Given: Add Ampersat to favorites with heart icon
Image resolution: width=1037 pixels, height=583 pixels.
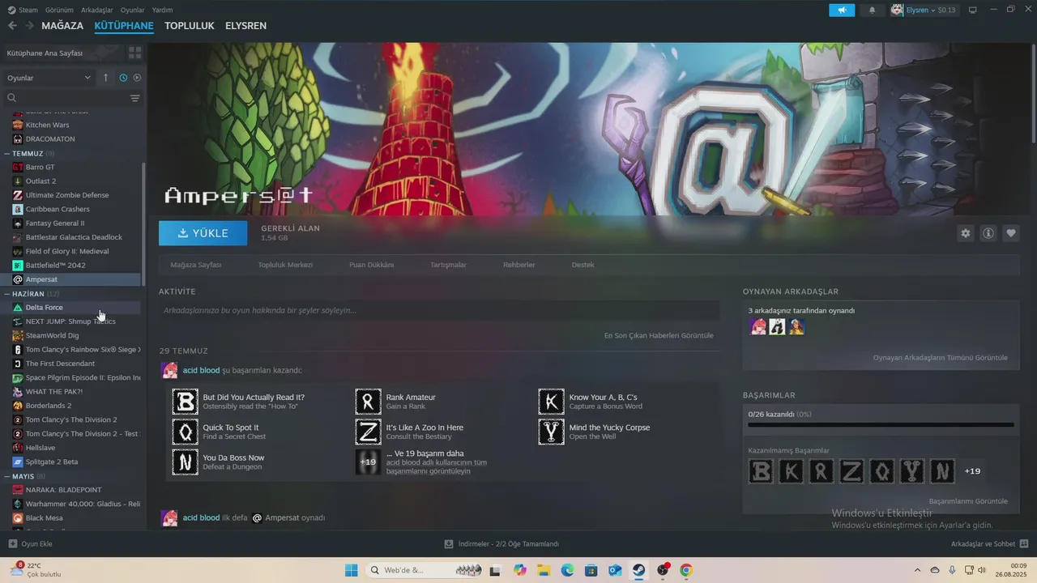Looking at the screenshot, I should click(1011, 233).
